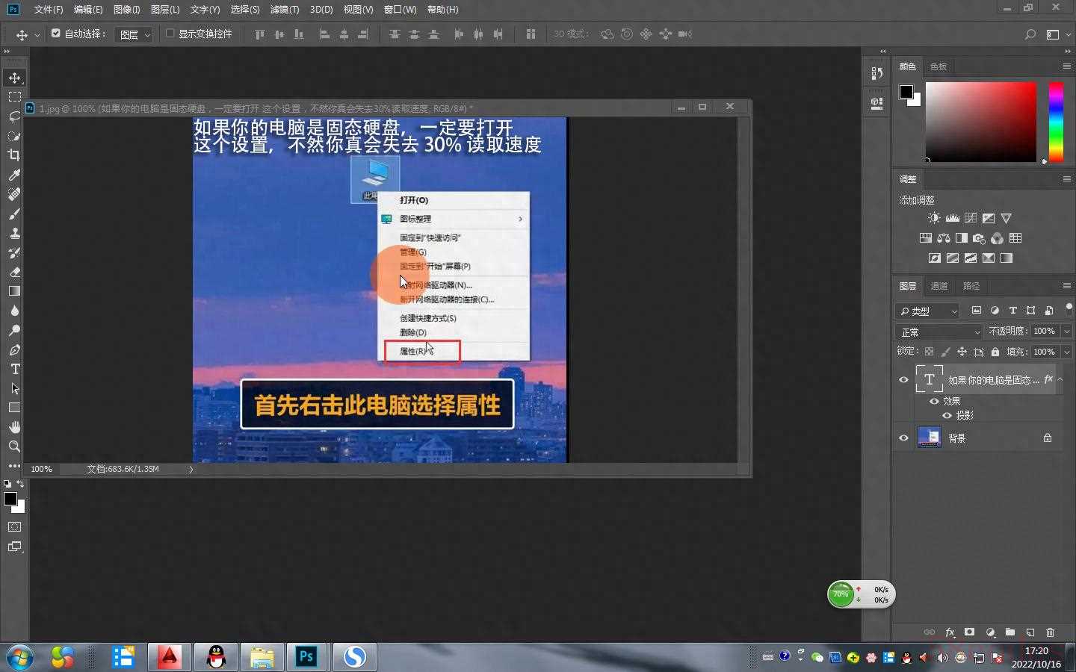Open Photoshop from the Windows taskbar

(306, 657)
